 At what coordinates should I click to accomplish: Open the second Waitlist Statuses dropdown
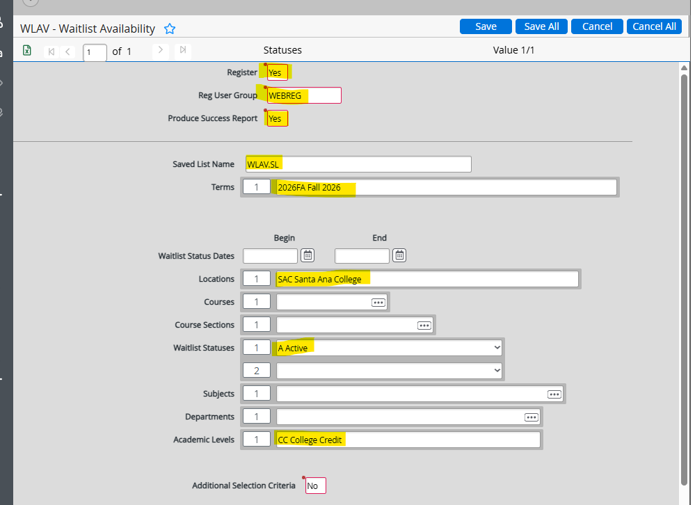click(496, 370)
